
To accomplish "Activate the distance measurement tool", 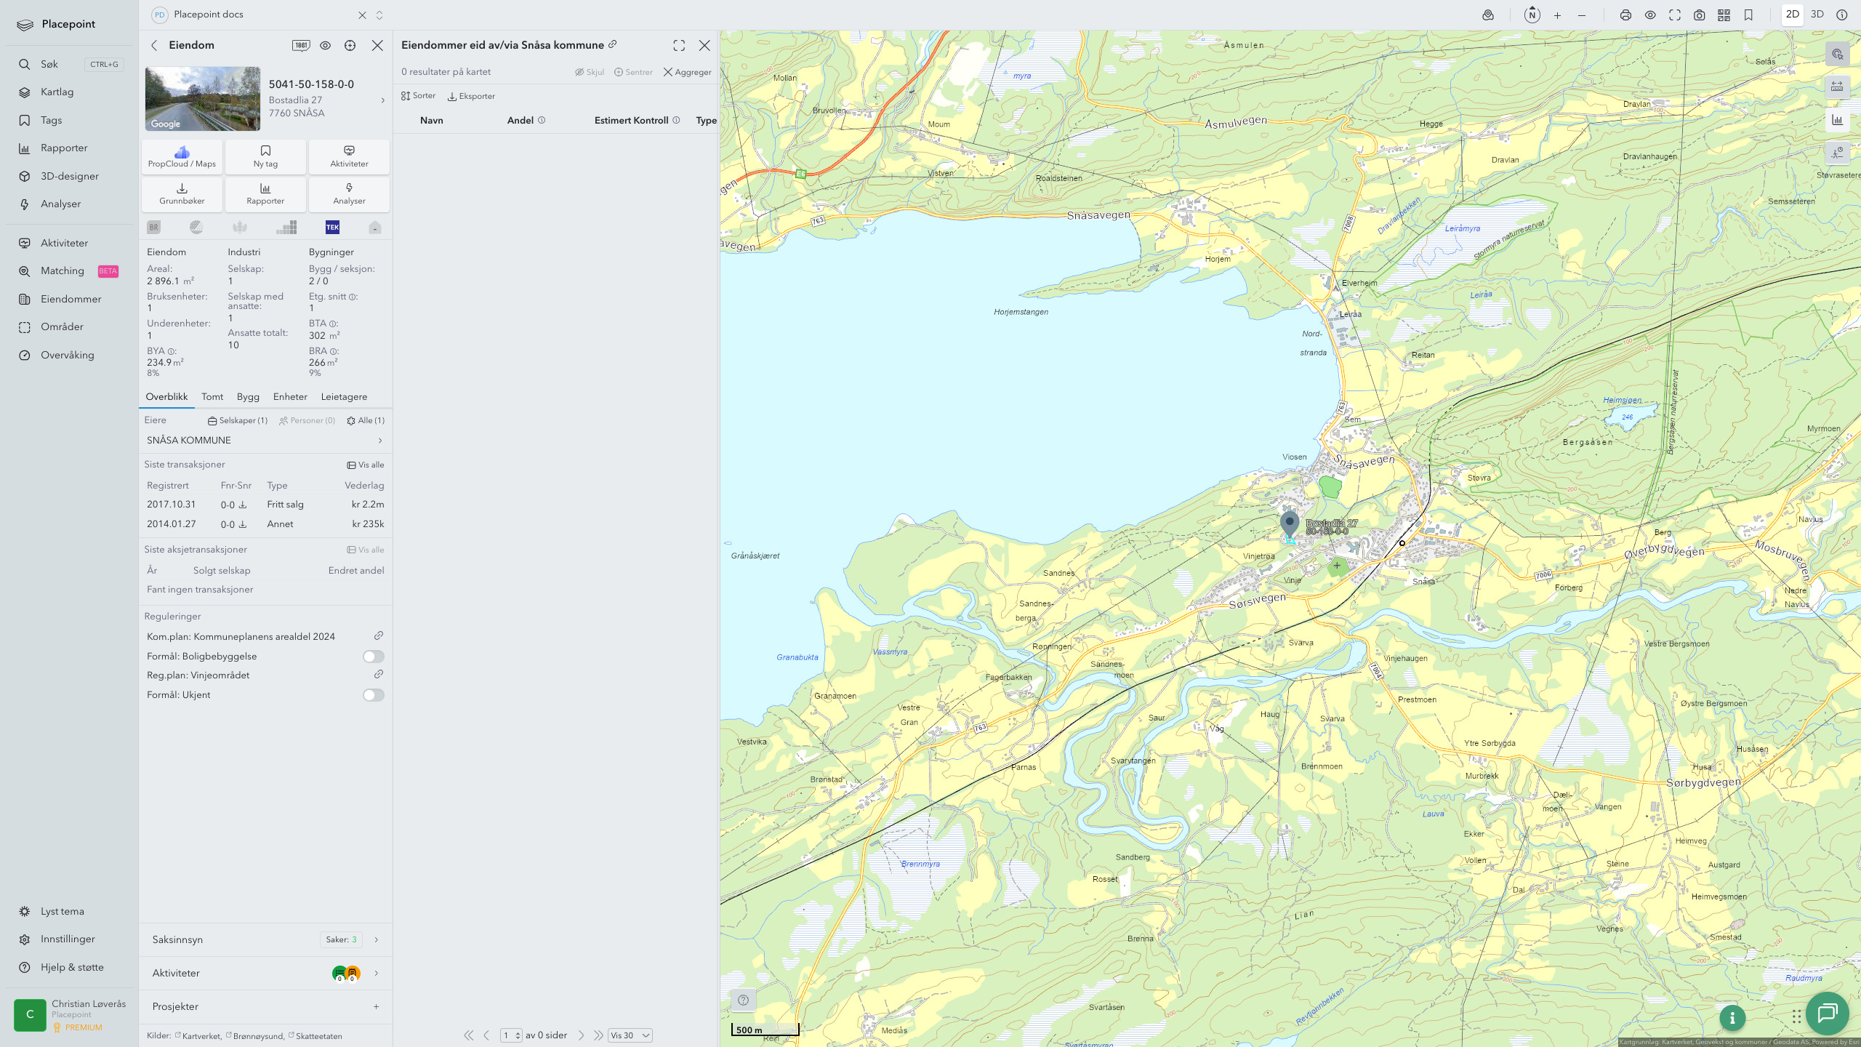I will (x=1837, y=87).
